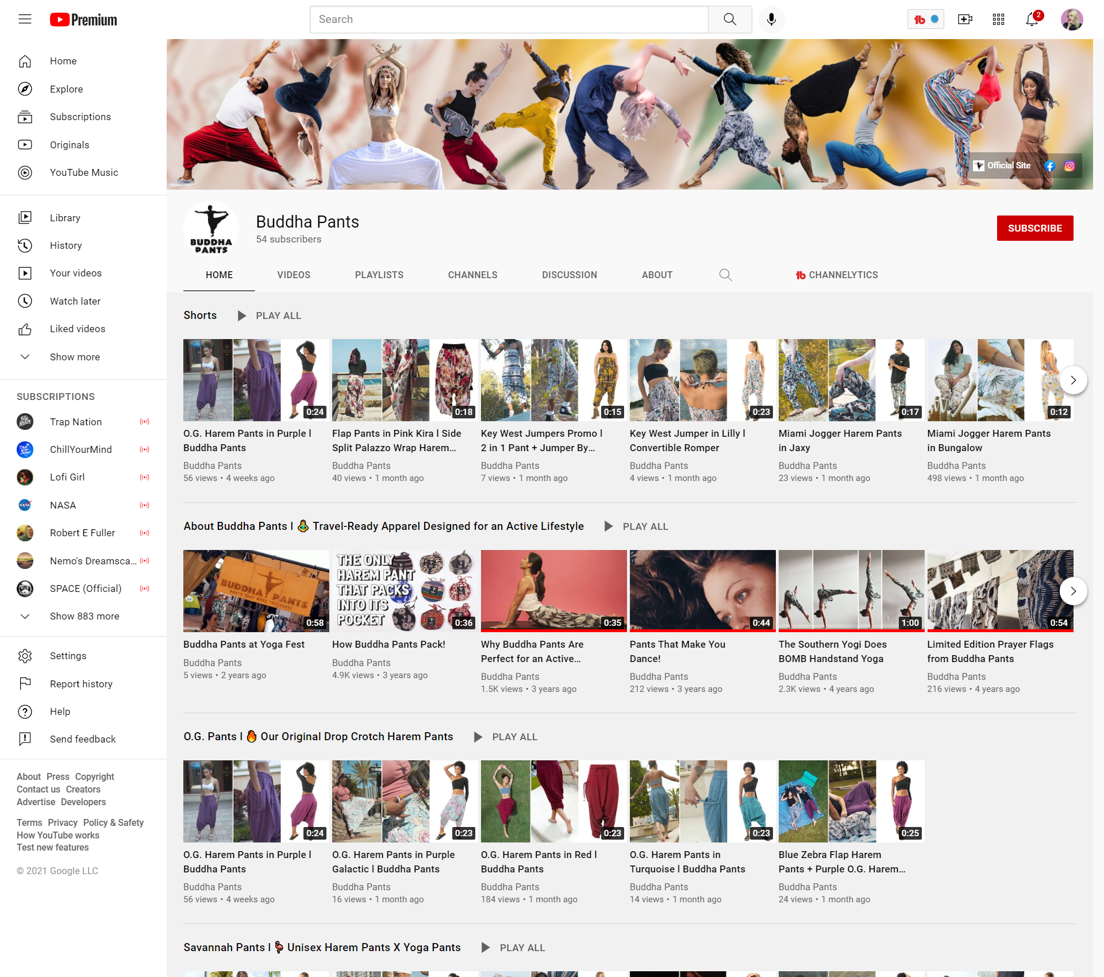Image resolution: width=1104 pixels, height=977 pixels.
Task: Open Liked videos
Action: click(83, 329)
